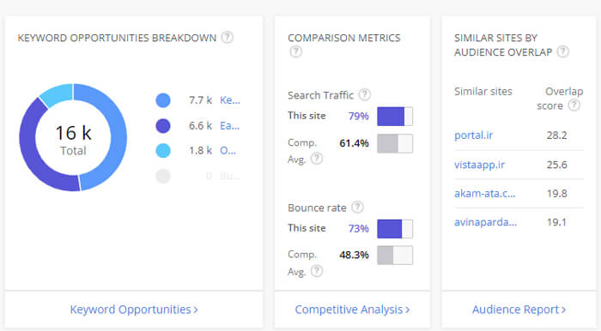Click help icon under Comparison Metrics heading
The width and height of the screenshot is (601, 331).
(295, 51)
